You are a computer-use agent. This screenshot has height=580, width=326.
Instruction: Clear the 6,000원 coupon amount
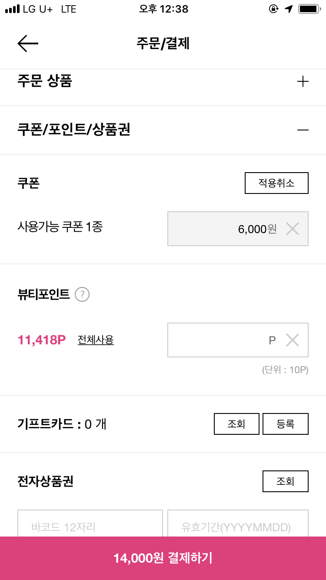tap(293, 229)
